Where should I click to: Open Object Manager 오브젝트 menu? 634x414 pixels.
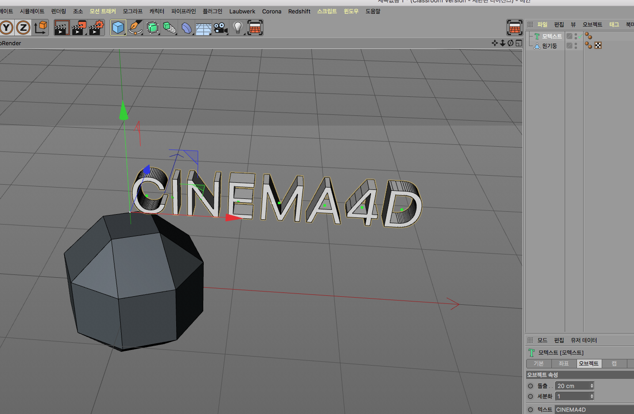[593, 24]
